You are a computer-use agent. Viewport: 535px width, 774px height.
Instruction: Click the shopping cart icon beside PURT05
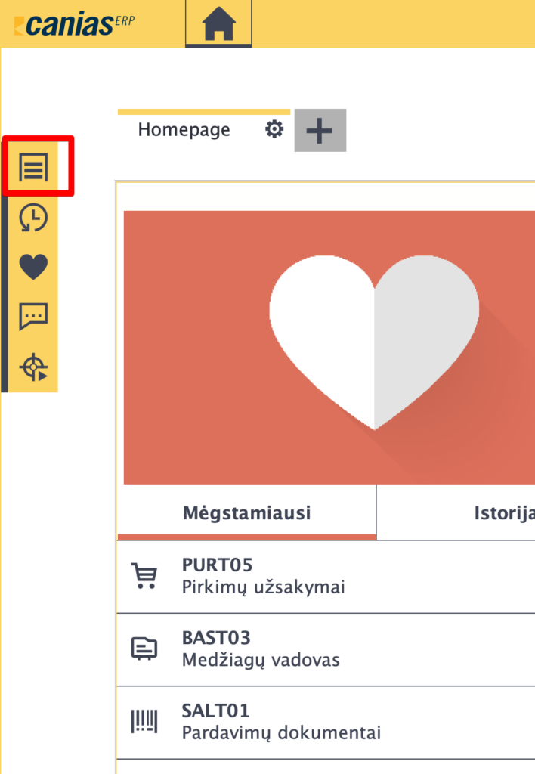144,575
